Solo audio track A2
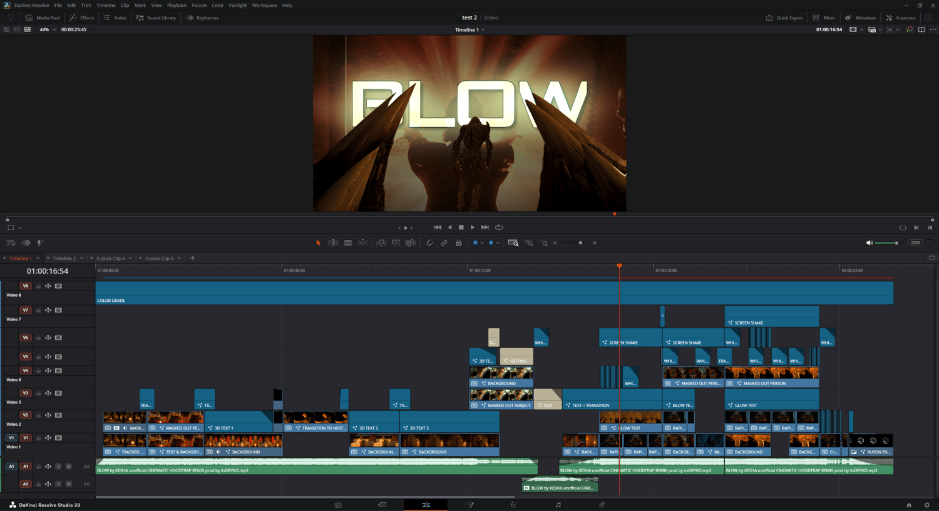This screenshot has width=939, height=511. [x=58, y=484]
